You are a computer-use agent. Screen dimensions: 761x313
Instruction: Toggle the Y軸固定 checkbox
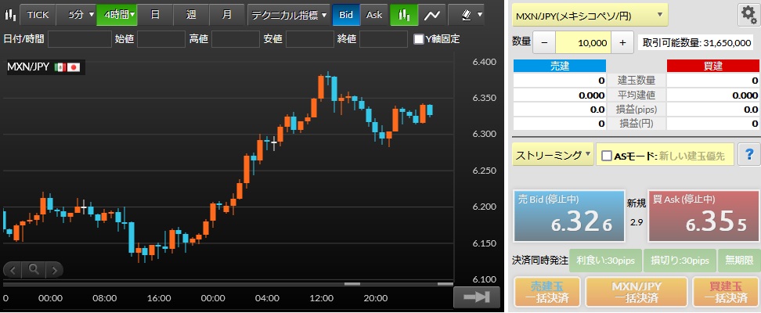click(x=418, y=39)
